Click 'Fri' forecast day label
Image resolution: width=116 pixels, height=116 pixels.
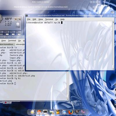[17, 32]
